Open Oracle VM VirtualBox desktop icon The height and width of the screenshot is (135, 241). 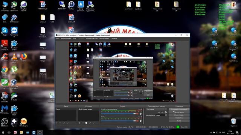(x=14, y=84)
